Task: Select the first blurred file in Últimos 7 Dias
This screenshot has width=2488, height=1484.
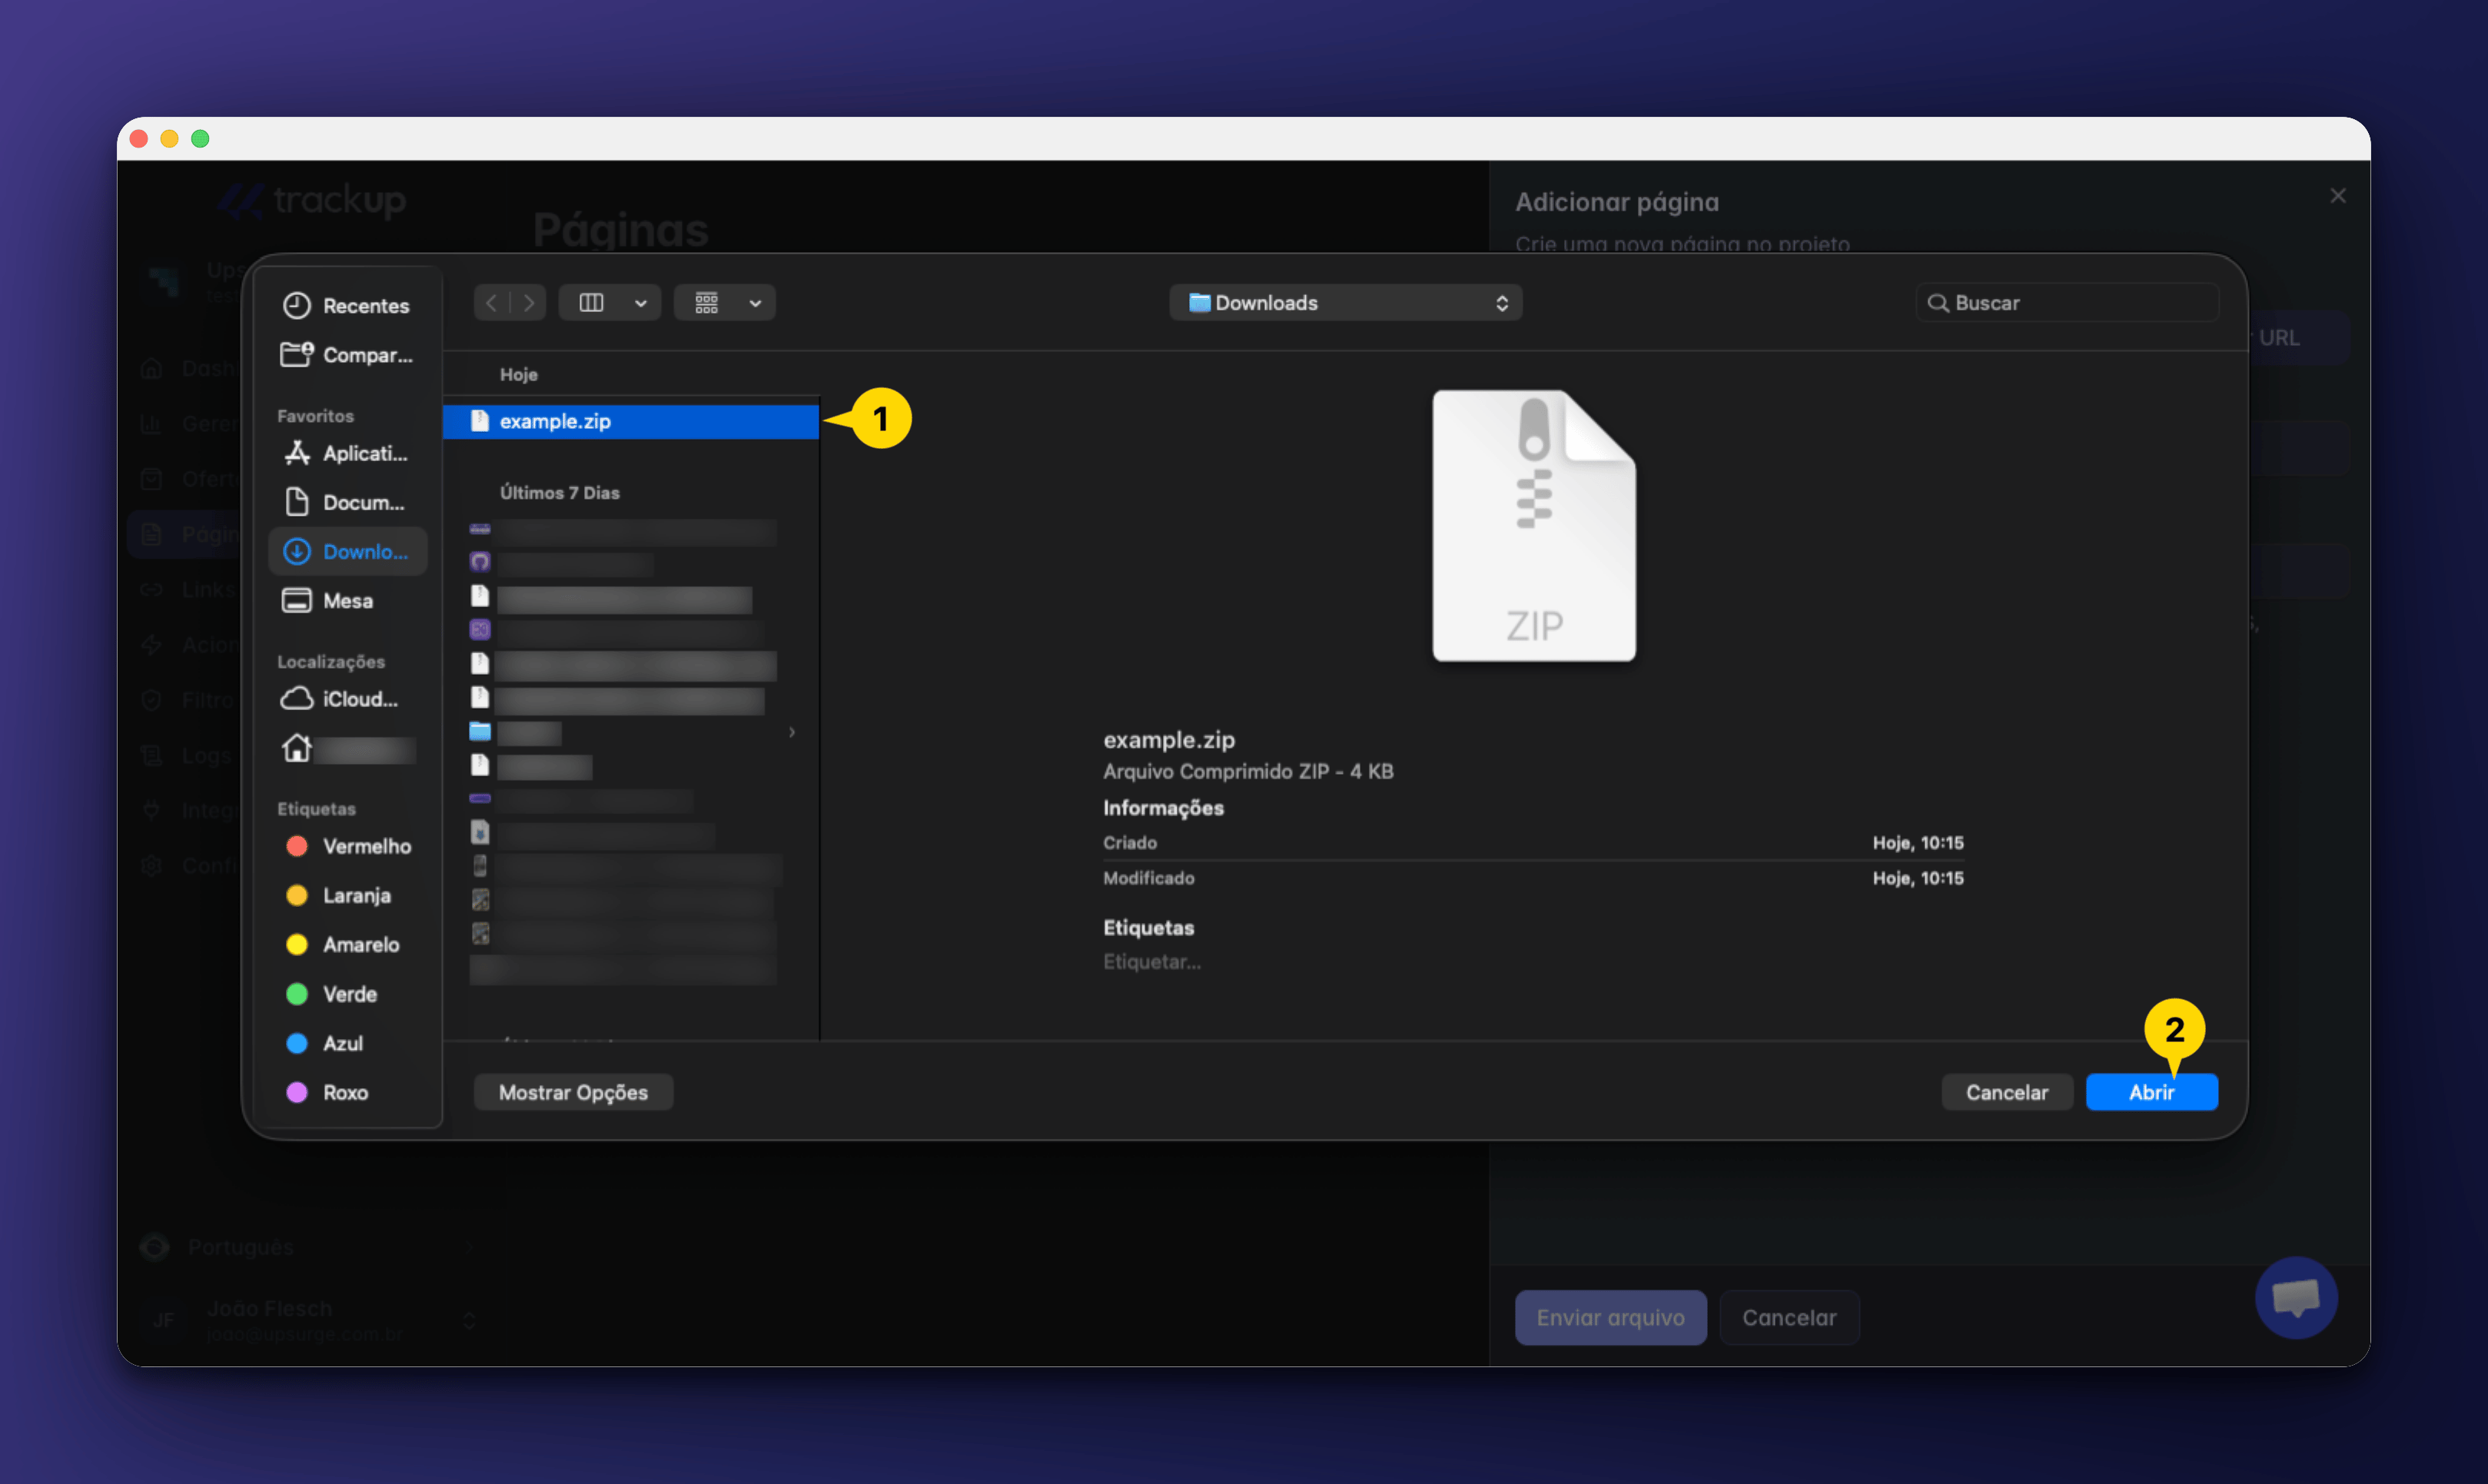Action: [624, 530]
